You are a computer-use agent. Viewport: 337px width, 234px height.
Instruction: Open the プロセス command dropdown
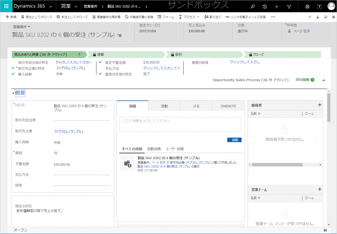point(189,17)
